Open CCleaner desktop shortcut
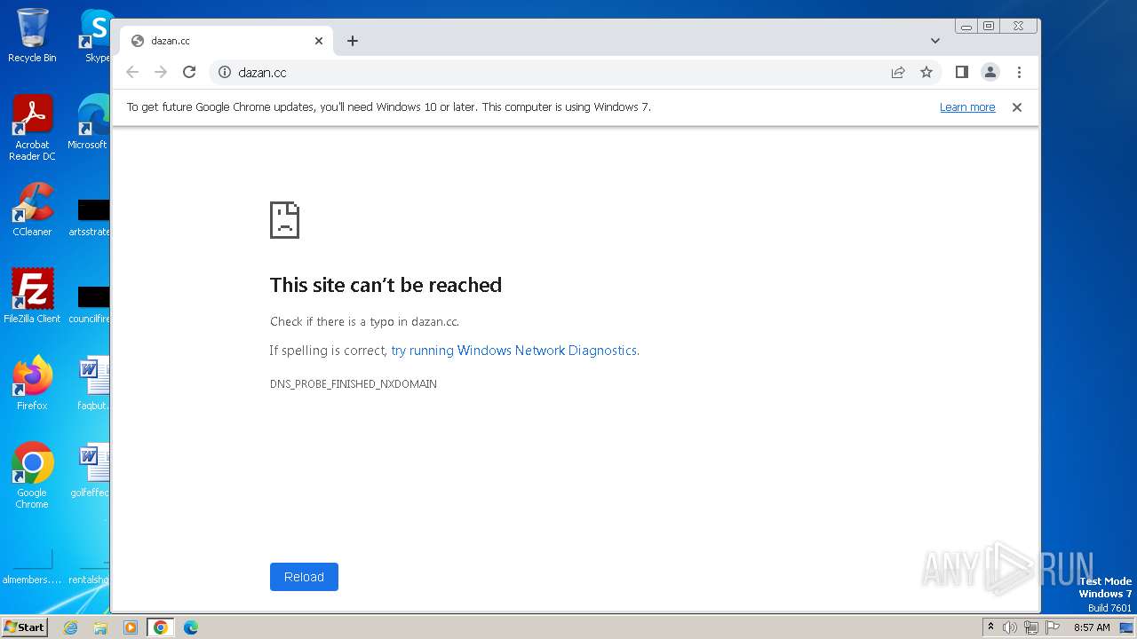1137x639 pixels. point(32,209)
